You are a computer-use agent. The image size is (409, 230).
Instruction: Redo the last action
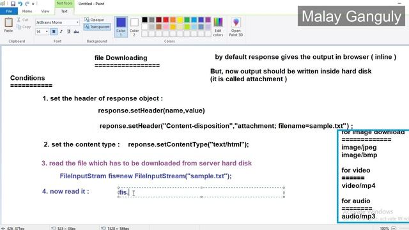pyautogui.click(x=27, y=4)
